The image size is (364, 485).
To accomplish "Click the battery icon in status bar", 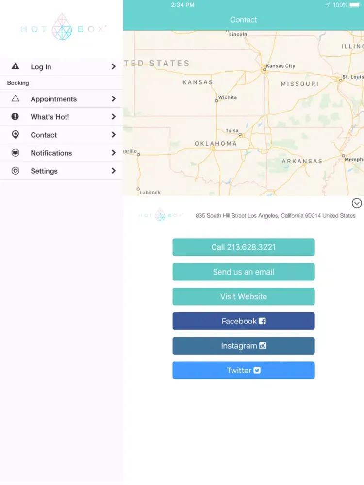I will pos(355,5).
